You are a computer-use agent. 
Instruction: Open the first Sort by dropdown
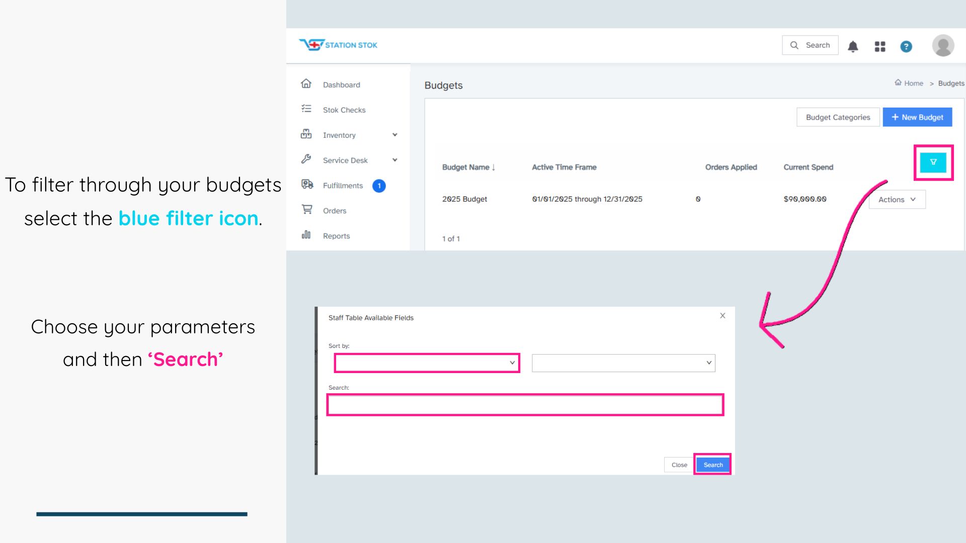coord(427,363)
